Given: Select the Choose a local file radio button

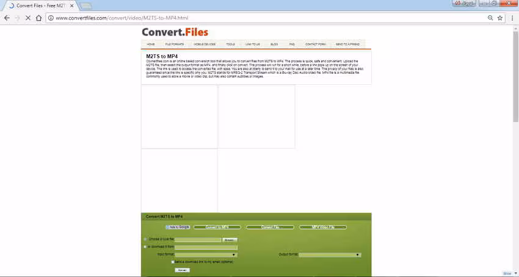Looking at the screenshot, I should (x=145, y=239).
